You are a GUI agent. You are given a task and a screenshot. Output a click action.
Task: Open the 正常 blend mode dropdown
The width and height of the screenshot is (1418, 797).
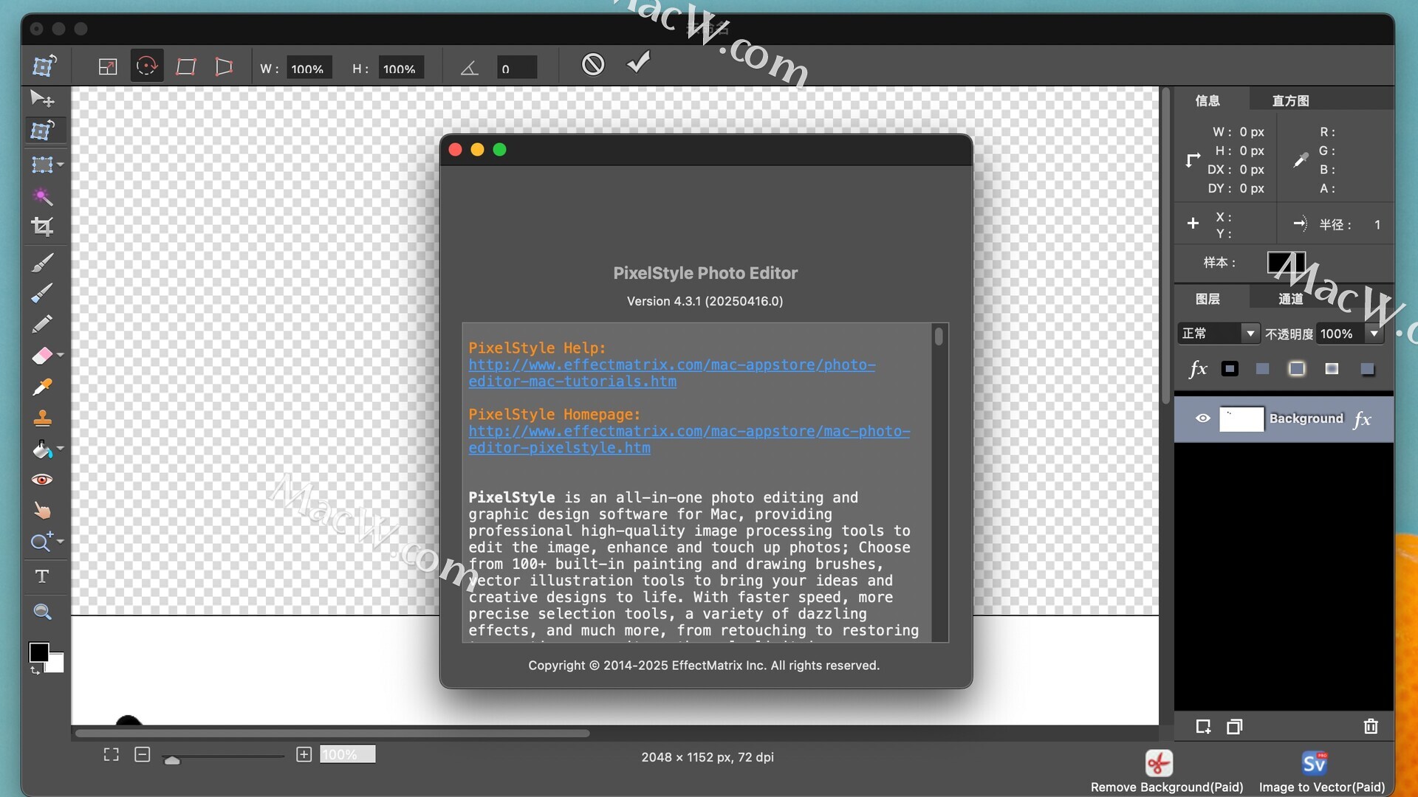(1218, 334)
